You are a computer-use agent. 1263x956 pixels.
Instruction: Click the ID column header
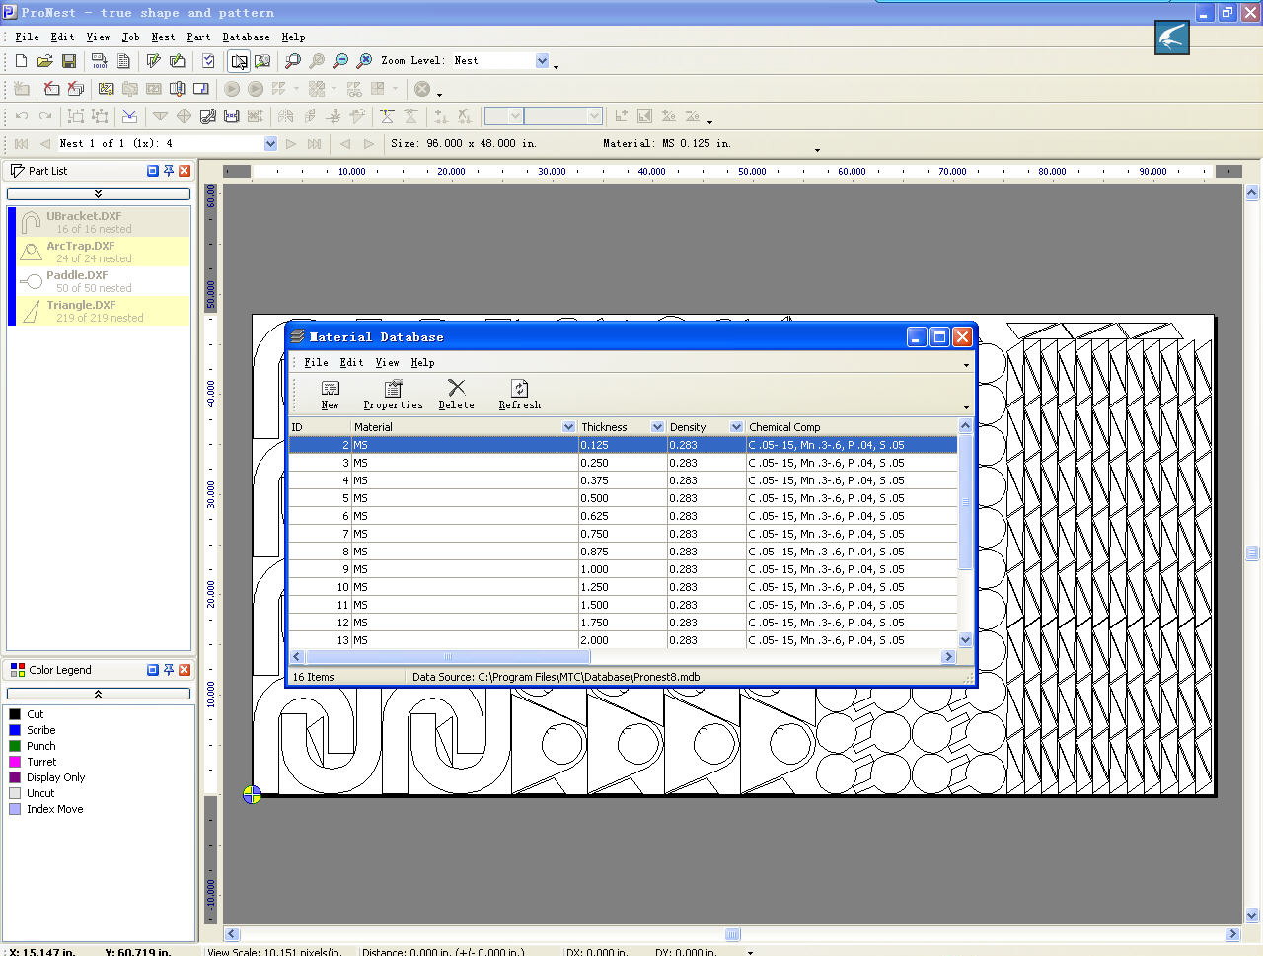pyautogui.click(x=320, y=427)
